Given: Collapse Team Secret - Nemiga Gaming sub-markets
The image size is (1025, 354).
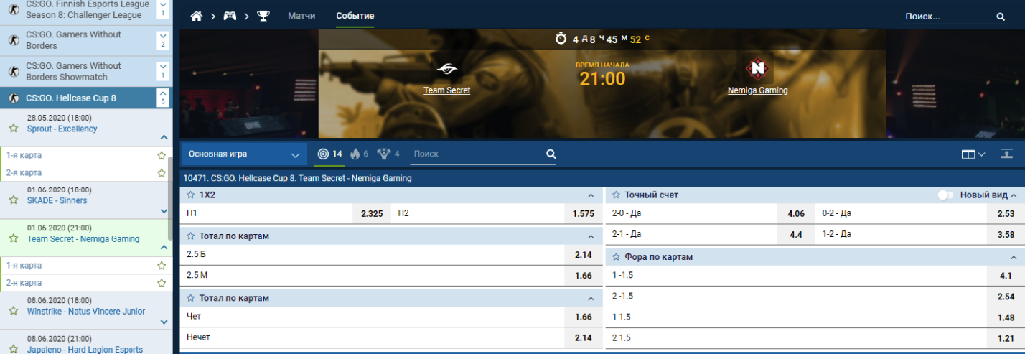Looking at the screenshot, I should [x=164, y=248].
